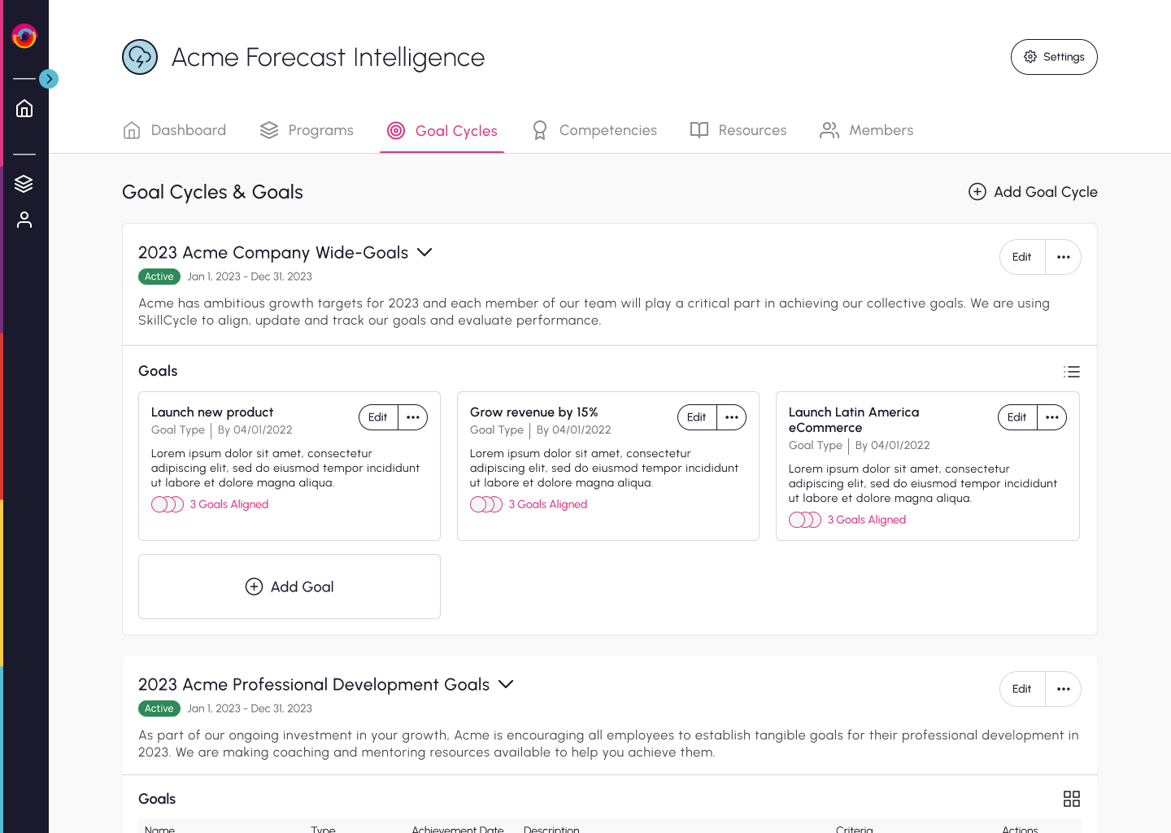The image size is (1171, 833).
Task: Click Add Goal Cycle
Action: pos(1033,192)
